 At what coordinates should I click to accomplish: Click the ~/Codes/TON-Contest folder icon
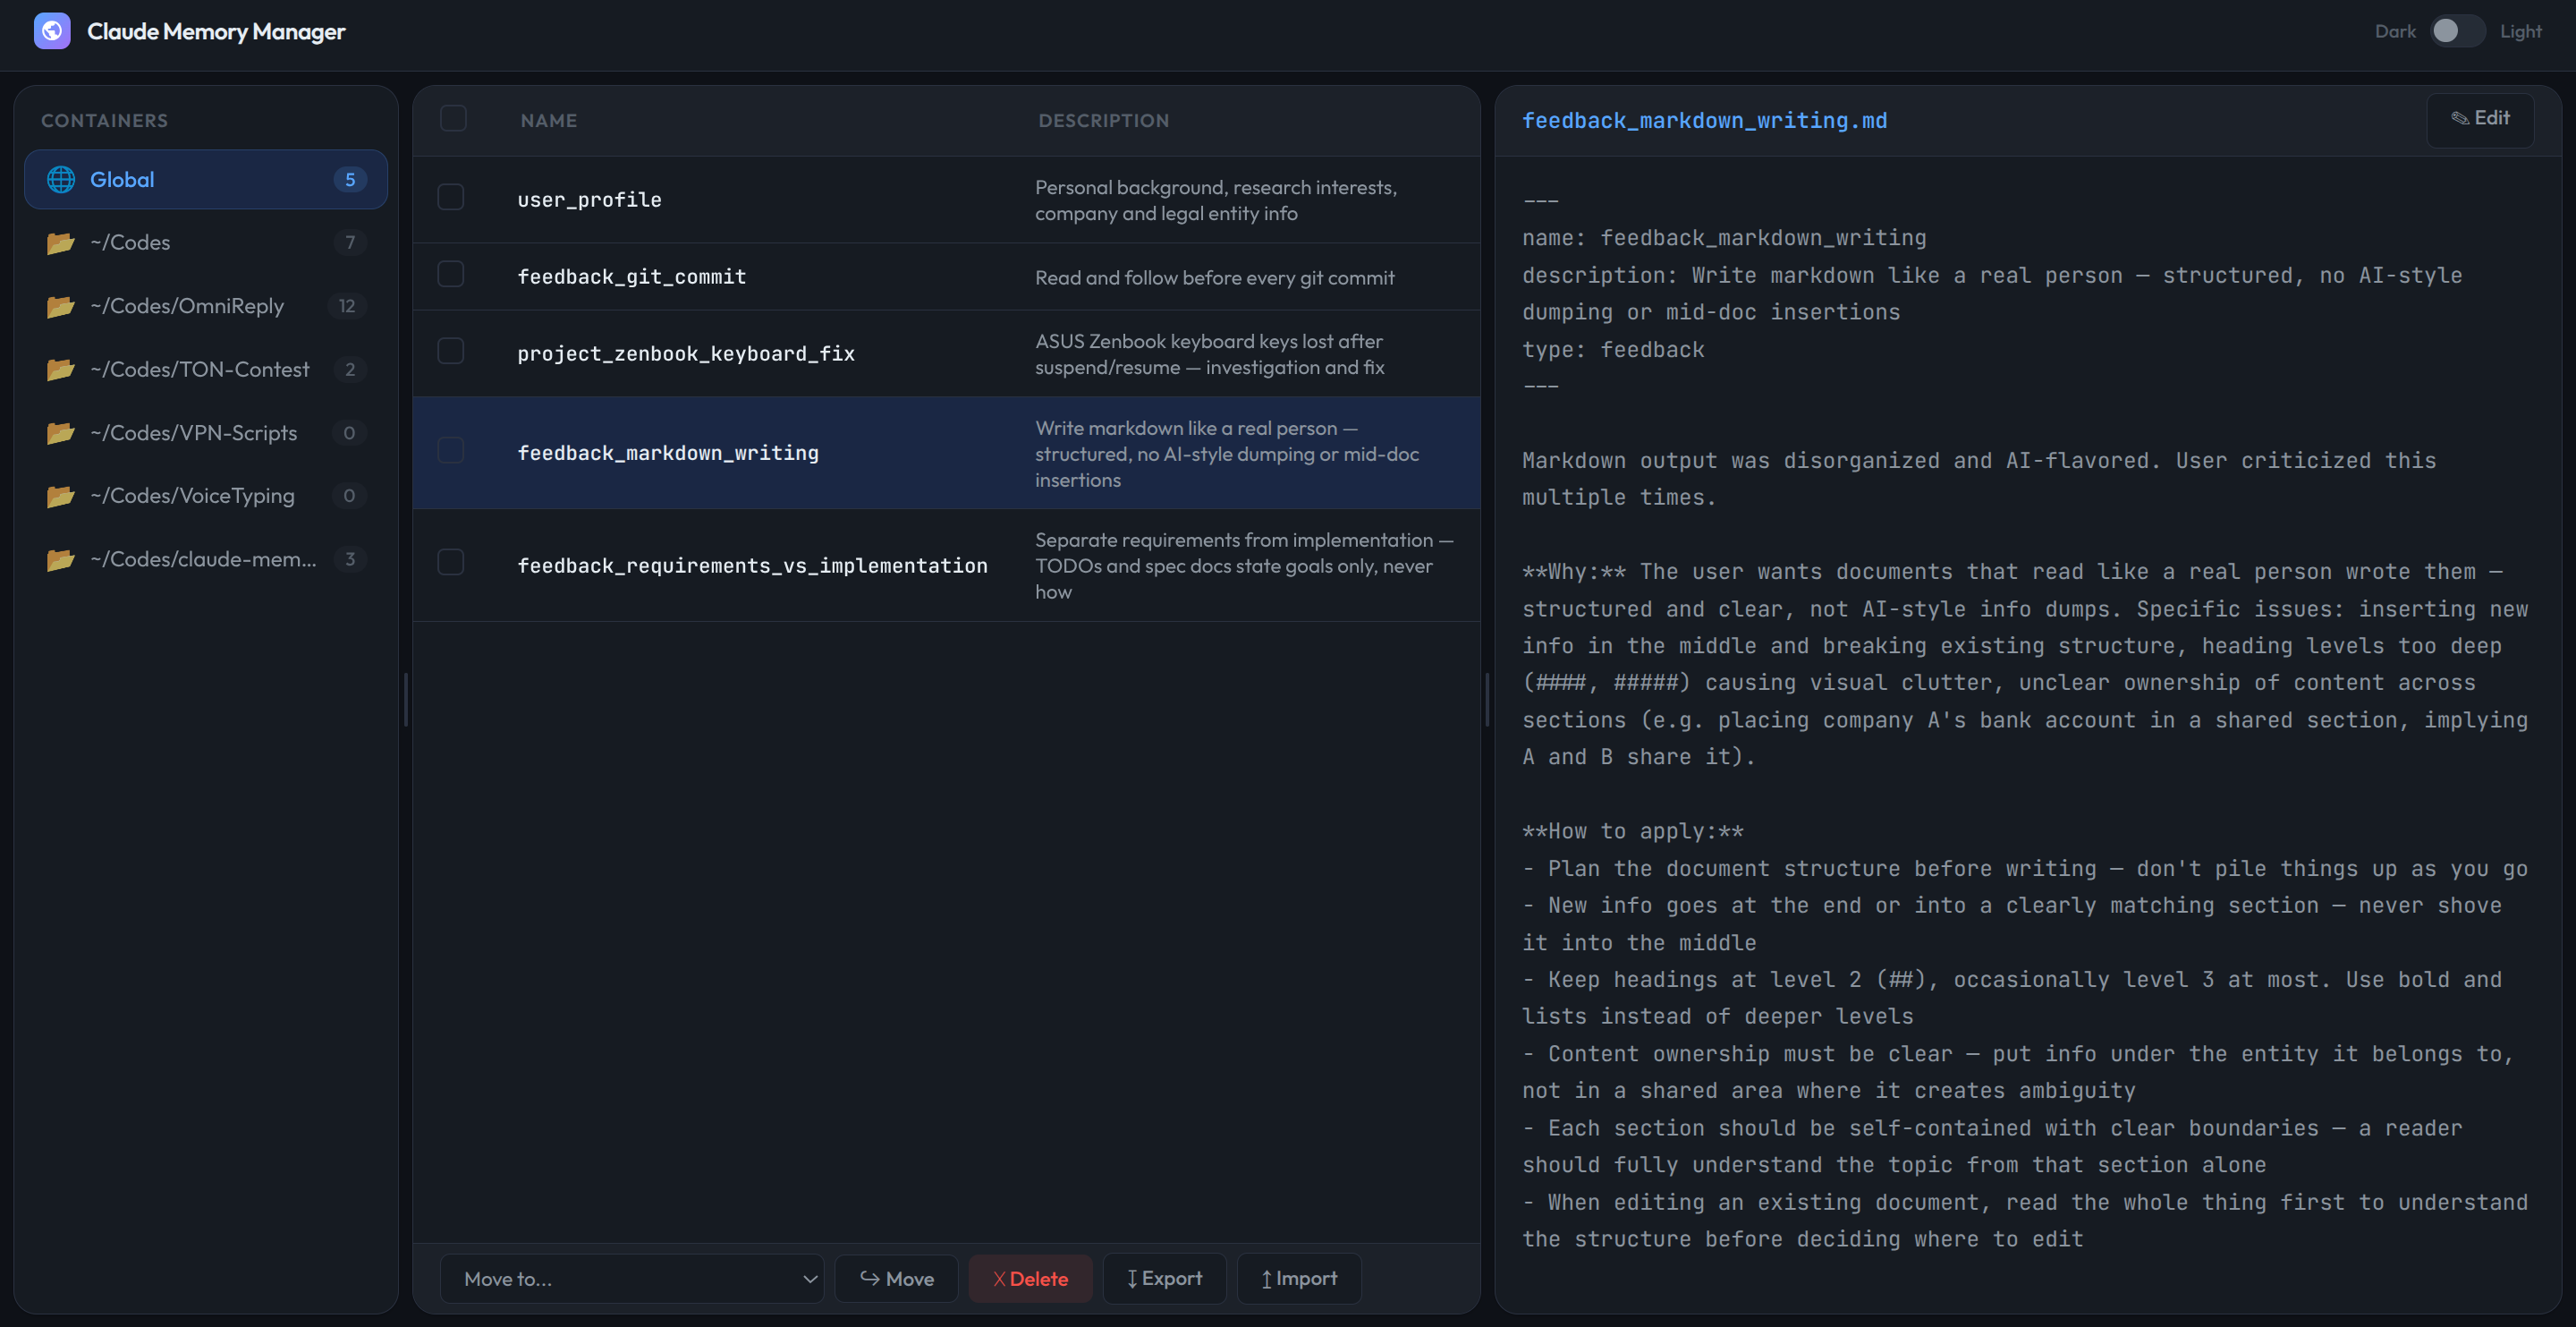(61, 370)
